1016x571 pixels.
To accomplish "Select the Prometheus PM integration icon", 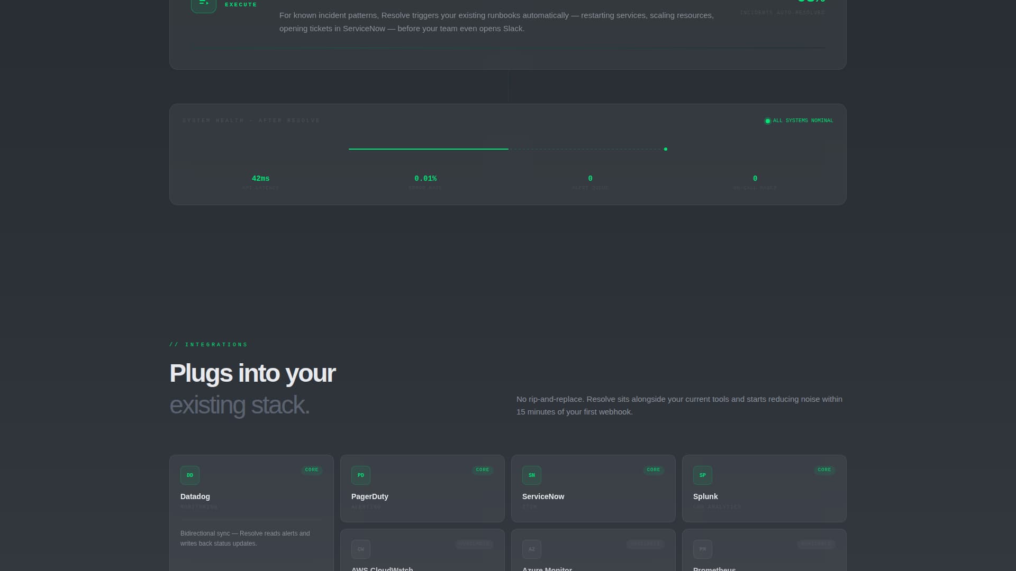I will (702, 549).
